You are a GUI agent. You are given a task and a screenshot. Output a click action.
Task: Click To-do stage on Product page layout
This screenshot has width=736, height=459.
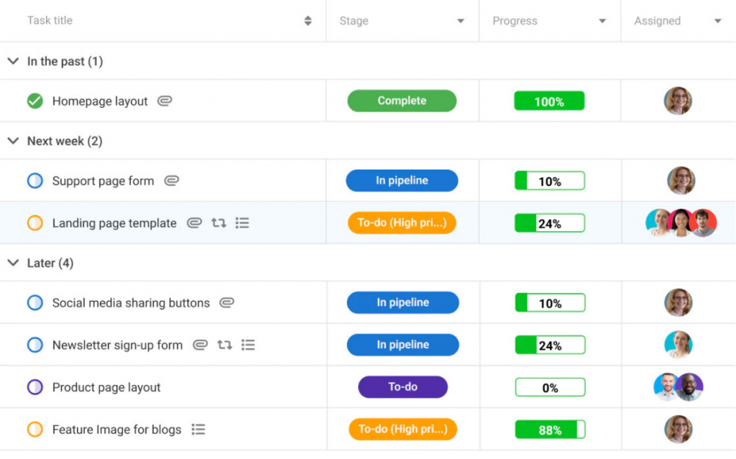click(x=402, y=386)
